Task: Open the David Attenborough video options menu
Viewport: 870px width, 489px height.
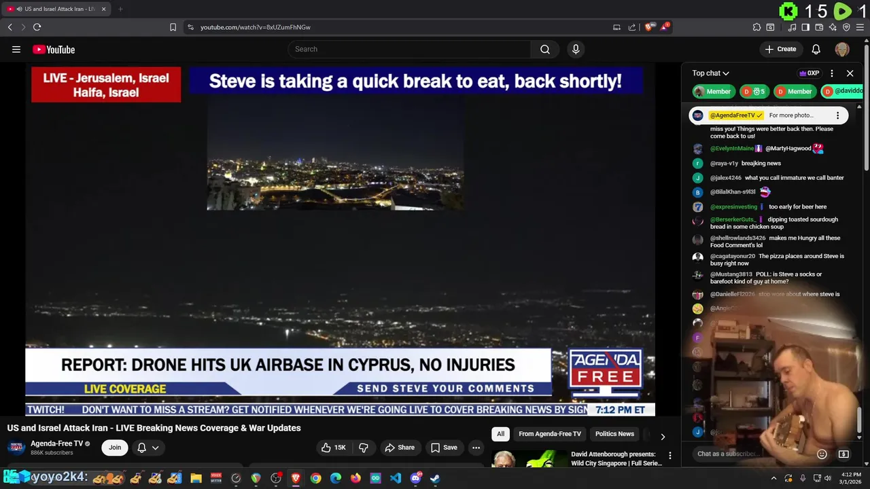Action: (x=669, y=456)
